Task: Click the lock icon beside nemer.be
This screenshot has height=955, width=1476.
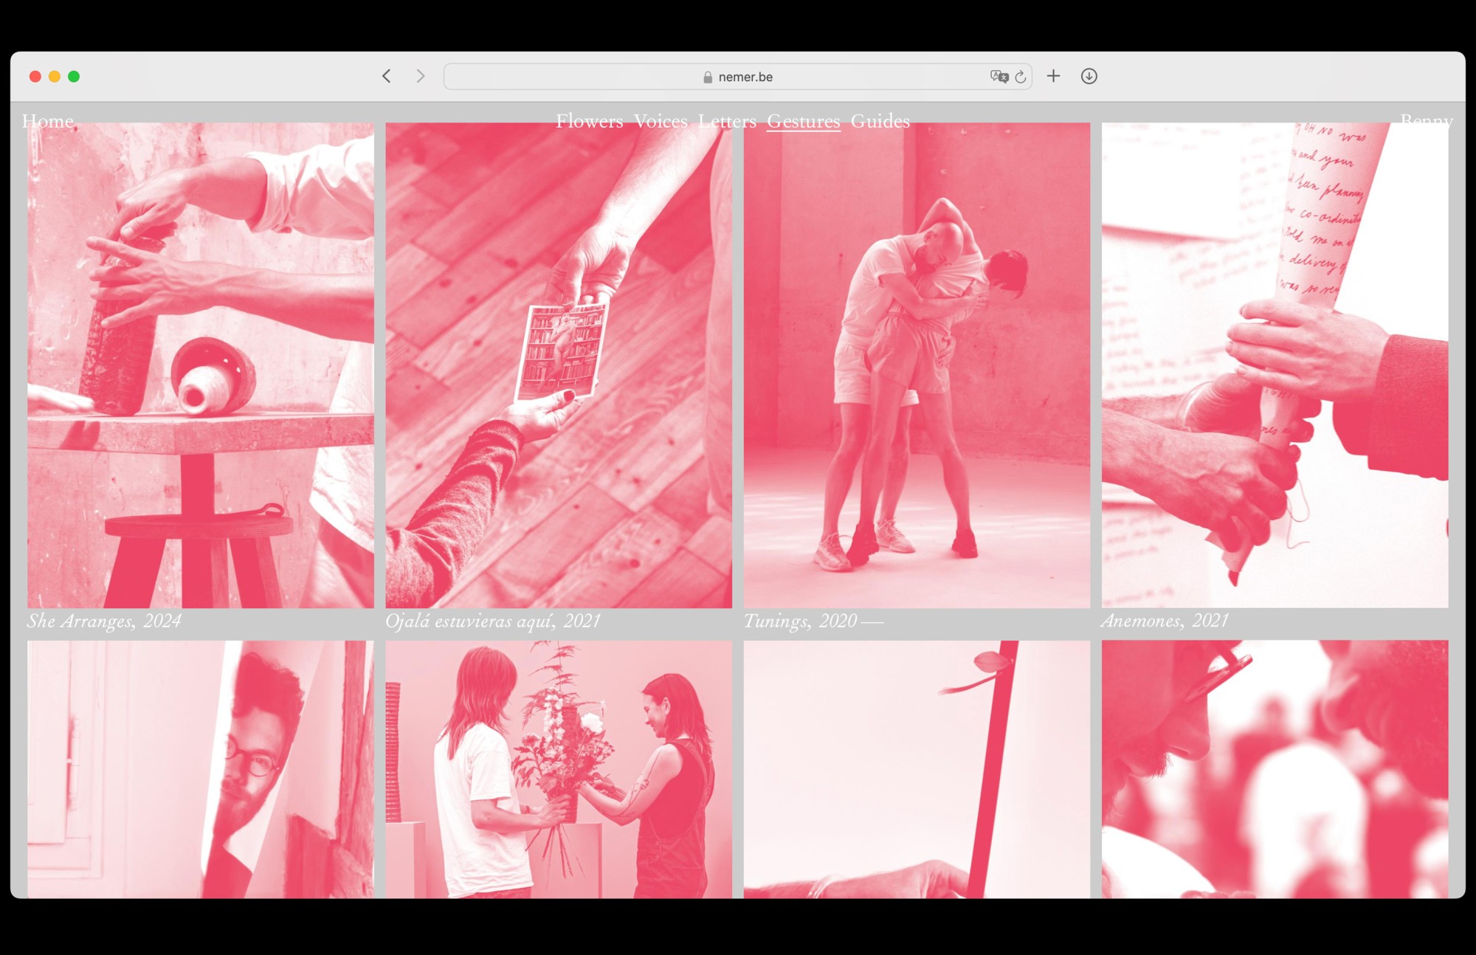Action: [x=708, y=77]
